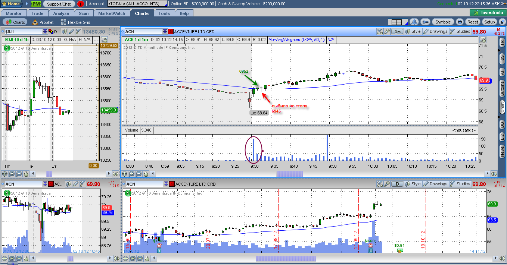The width and height of the screenshot is (507, 265).
Task: Expand the main ACN chart symbol dropdown arrow
Action: tap(165, 32)
